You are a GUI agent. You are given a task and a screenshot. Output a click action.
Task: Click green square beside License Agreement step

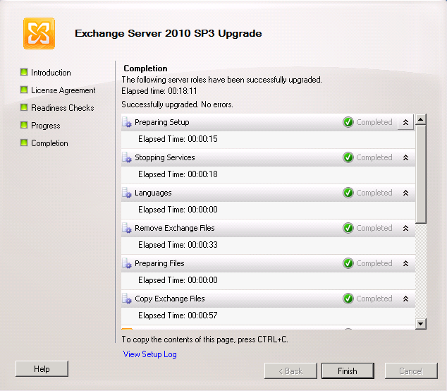click(24, 90)
